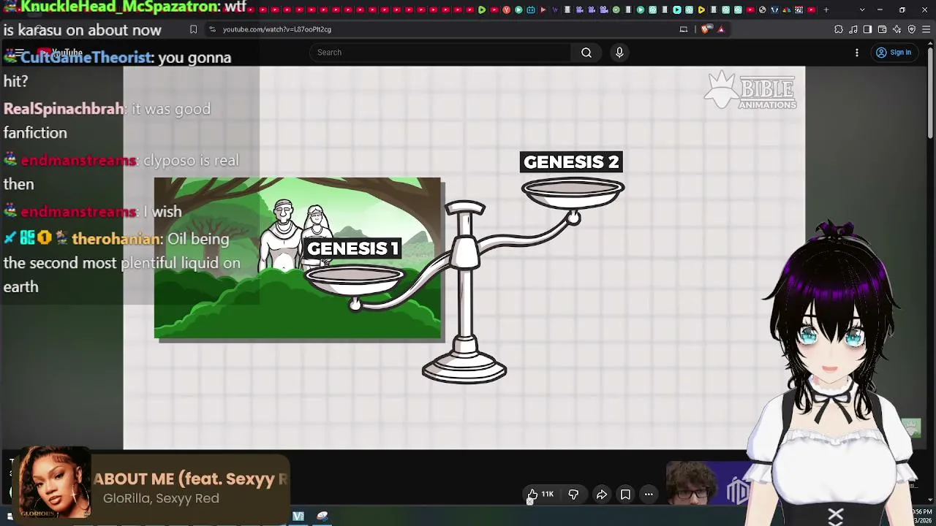Focus the YouTube Search input field
The height and width of the screenshot is (526, 936).
440,53
